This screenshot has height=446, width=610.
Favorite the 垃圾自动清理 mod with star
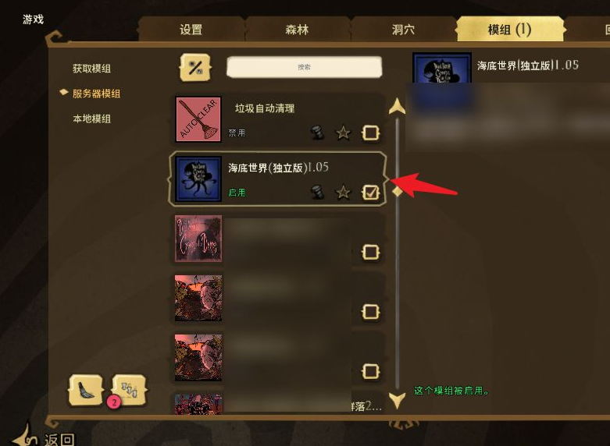(x=343, y=133)
